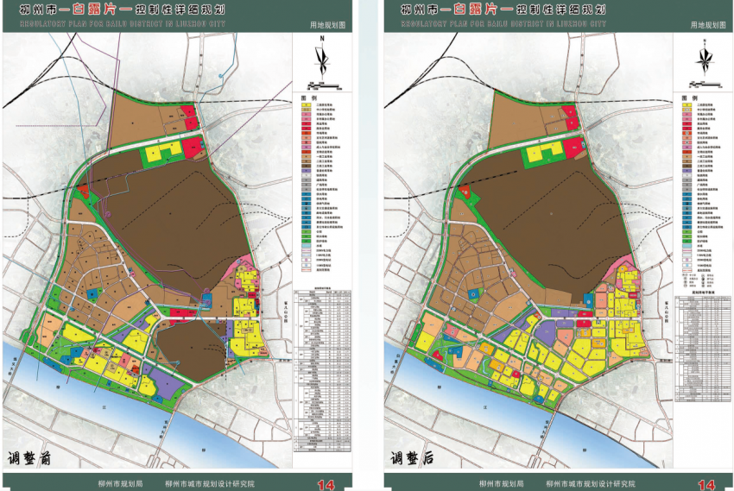Open the land-use balance table on 调整后 page
This screenshot has height=491, width=734.
703,347
